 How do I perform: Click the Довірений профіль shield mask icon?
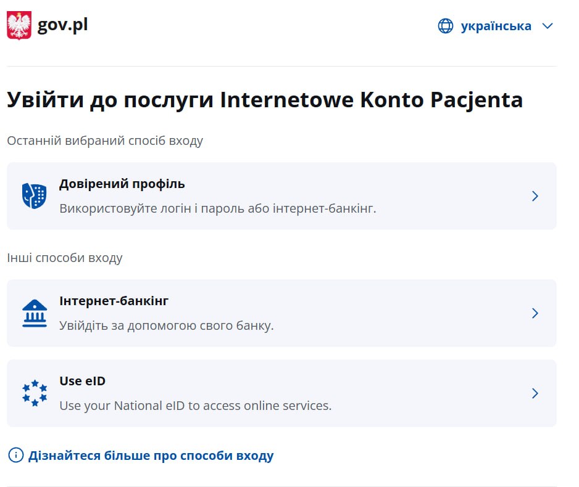(x=35, y=196)
